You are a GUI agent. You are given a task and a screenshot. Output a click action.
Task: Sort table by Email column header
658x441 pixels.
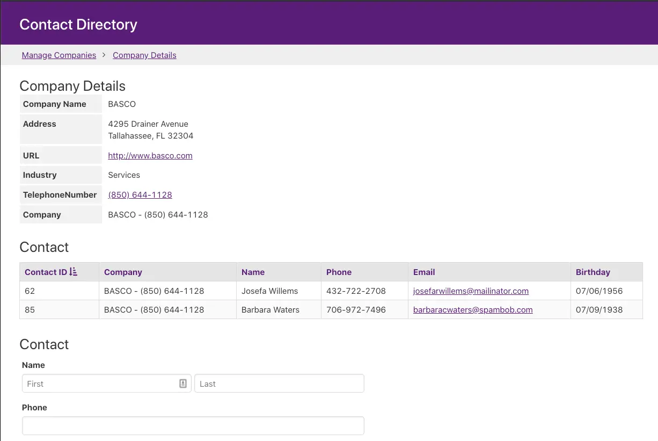pos(424,272)
